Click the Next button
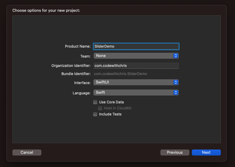The image size is (235, 167). pyautogui.click(x=206, y=153)
